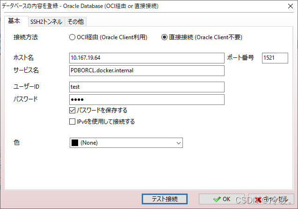The height and width of the screenshot is (209, 298).
Task: Click the black color swatch in 色 combo
Action: pyautogui.click(x=75, y=143)
